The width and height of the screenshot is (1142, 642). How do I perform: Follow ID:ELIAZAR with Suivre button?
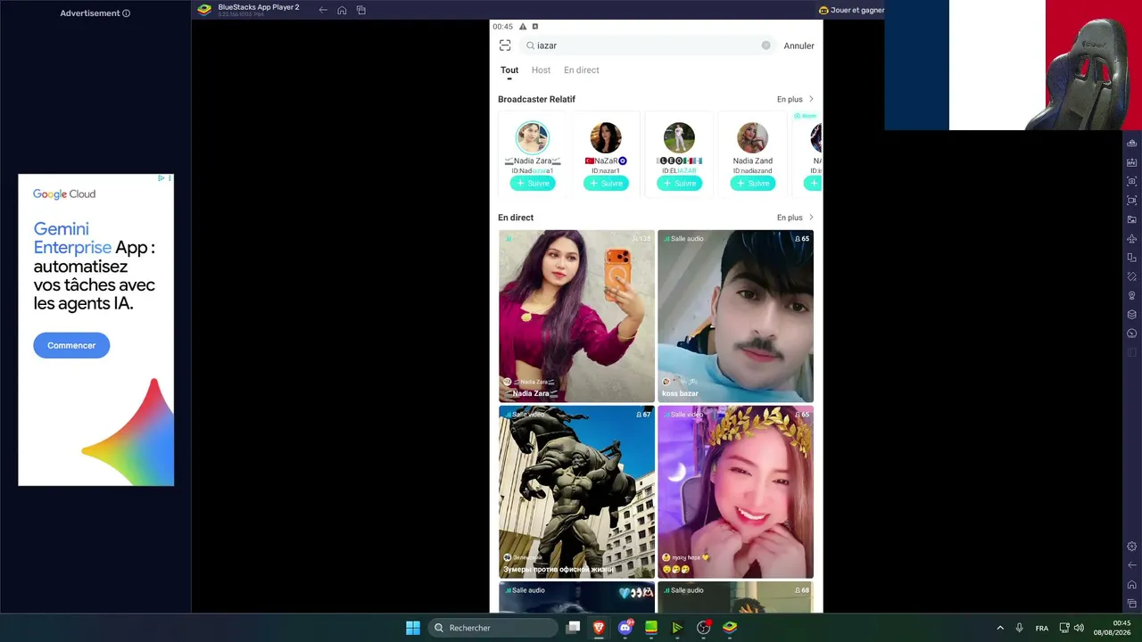pos(679,184)
